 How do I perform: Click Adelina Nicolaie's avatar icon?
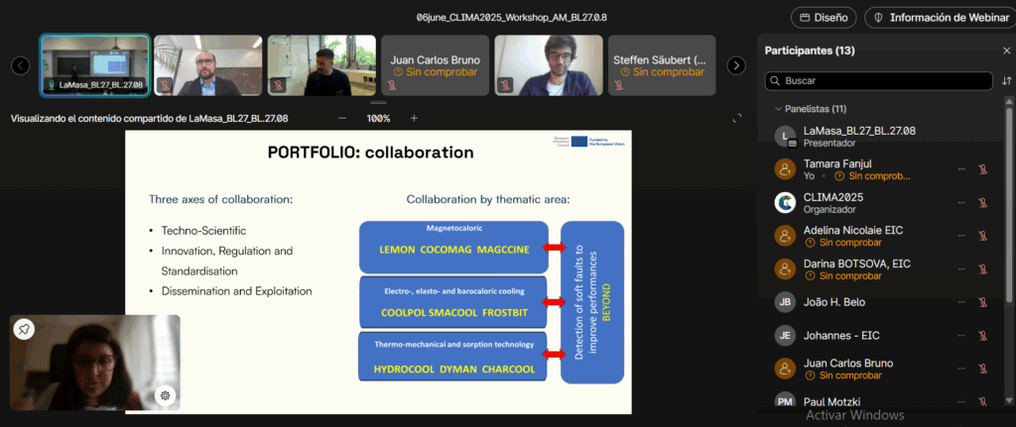pyautogui.click(x=785, y=236)
